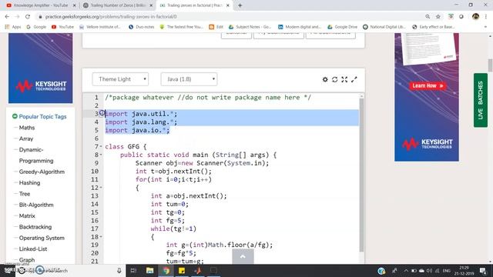
Task: Collapse fold arrow at line 7
Action: (x=101, y=146)
